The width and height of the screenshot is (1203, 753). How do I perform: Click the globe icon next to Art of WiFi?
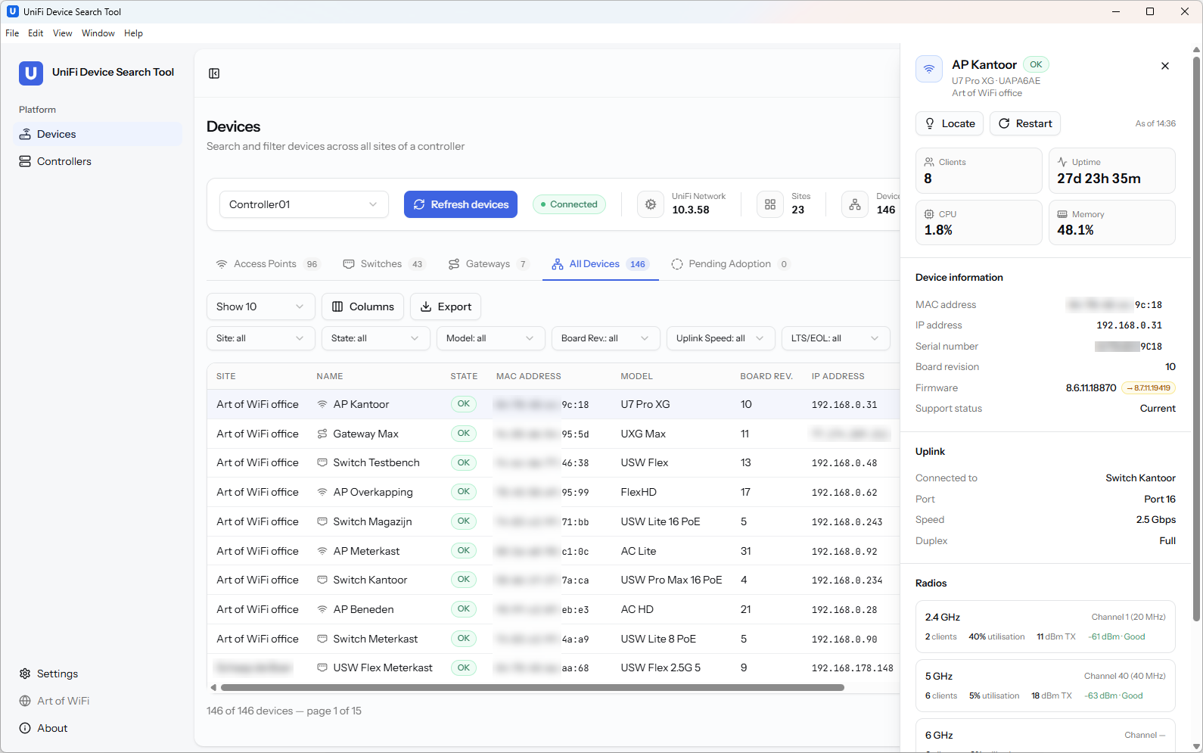[25, 701]
